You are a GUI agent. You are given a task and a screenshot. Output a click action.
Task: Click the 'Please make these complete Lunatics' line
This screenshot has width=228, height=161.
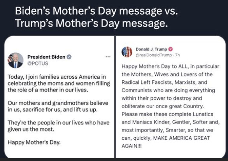167,114
